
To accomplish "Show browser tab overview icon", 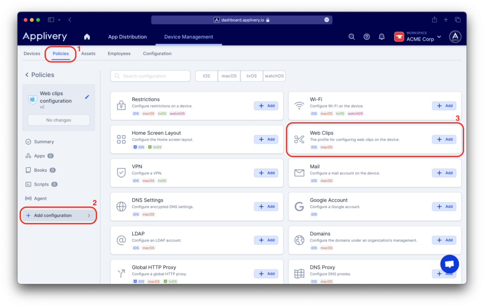I will pos(458,20).
